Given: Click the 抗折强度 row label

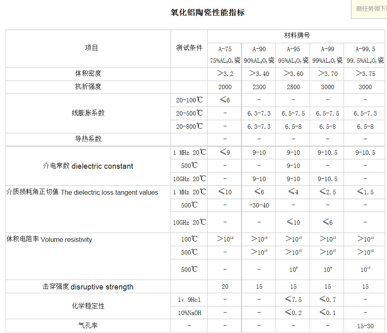Looking at the screenshot, I should click(88, 87).
